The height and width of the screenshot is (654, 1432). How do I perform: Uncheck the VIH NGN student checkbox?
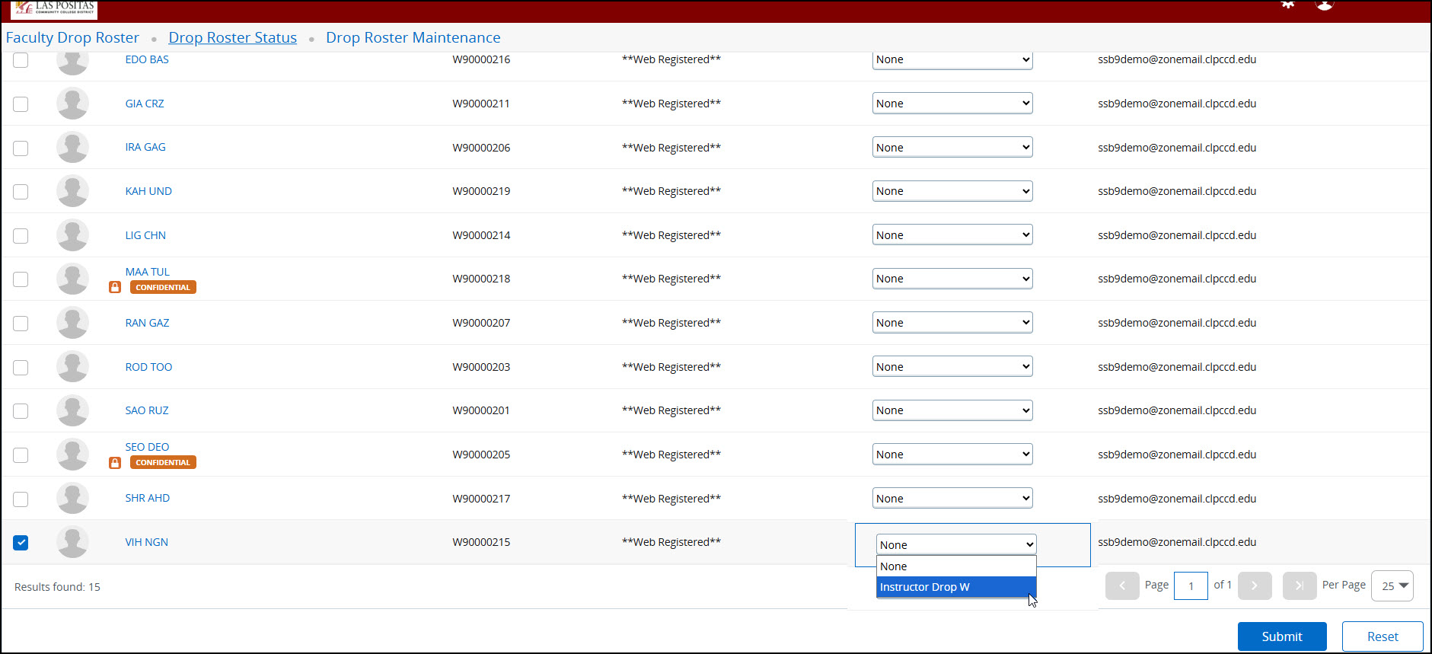click(x=21, y=543)
